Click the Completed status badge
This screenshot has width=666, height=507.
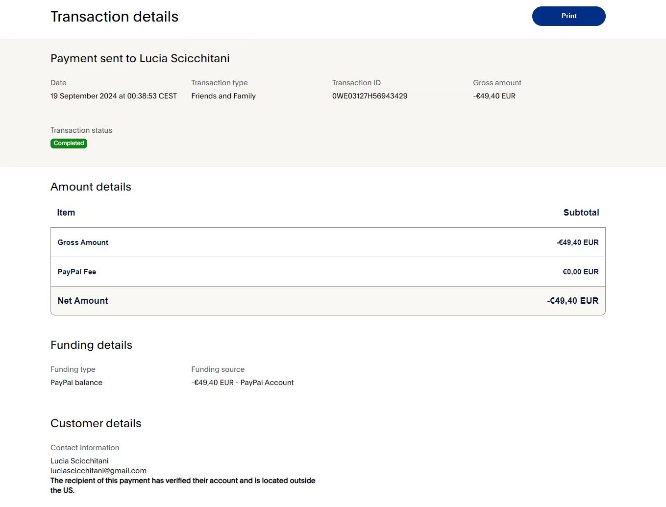[x=69, y=144]
